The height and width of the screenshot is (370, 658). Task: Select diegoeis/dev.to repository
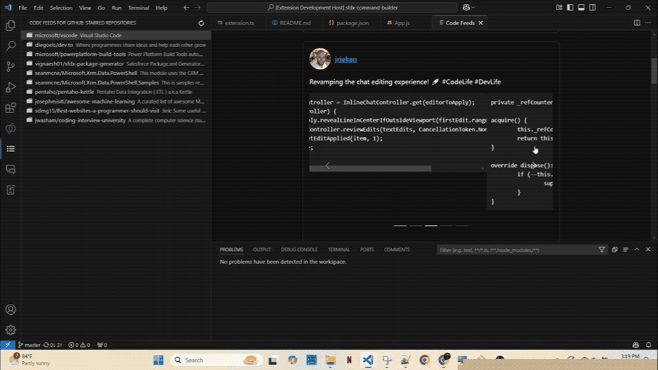[116, 45]
